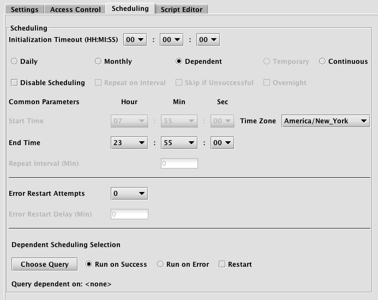Open Initialization Timeout minutes dropdown
The image size is (378, 300).
[172, 40]
